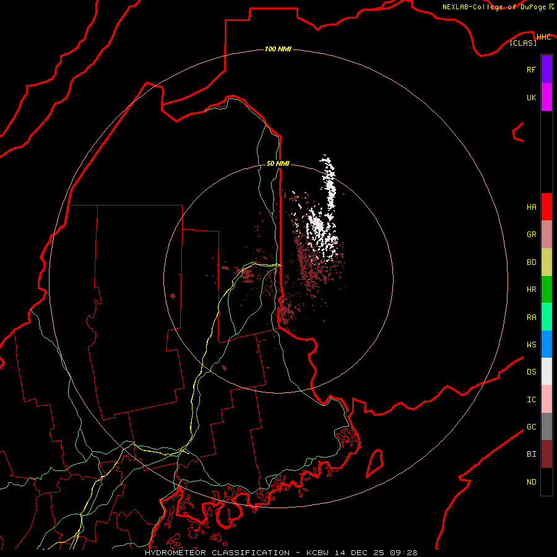The image size is (557, 557).
Task: Click the 'BD' legend label
Action: (531, 262)
